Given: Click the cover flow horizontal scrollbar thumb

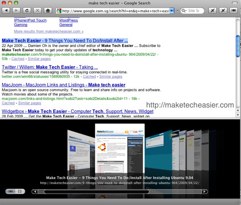Looking at the screenshot, I should [x=96, y=192].
